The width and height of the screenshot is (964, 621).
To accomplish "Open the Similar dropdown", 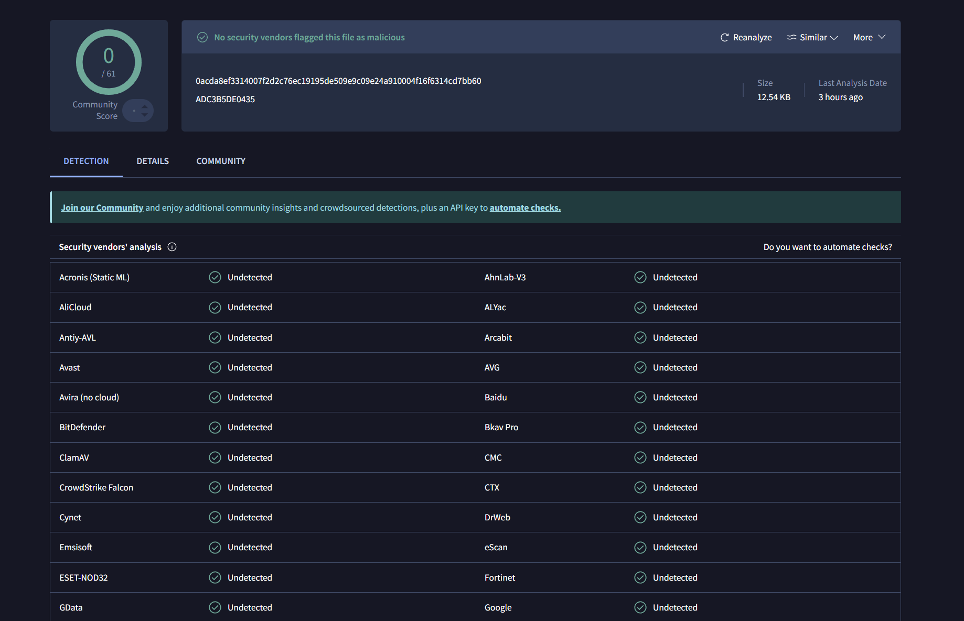I will (812, 37).
